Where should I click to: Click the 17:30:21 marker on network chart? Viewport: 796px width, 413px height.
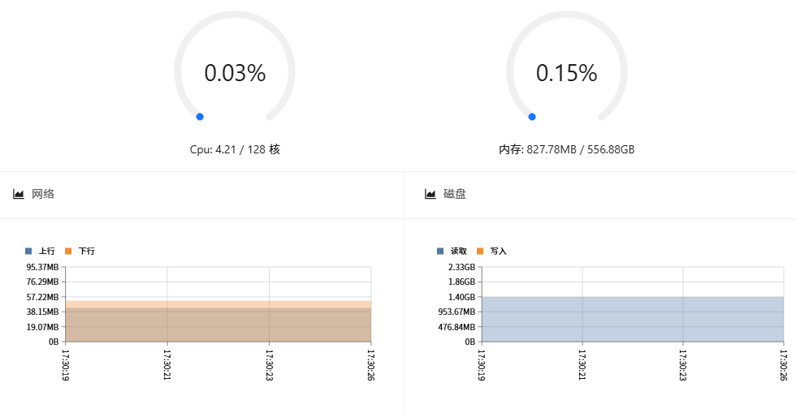pyautogui.click(x=167, y=365)
